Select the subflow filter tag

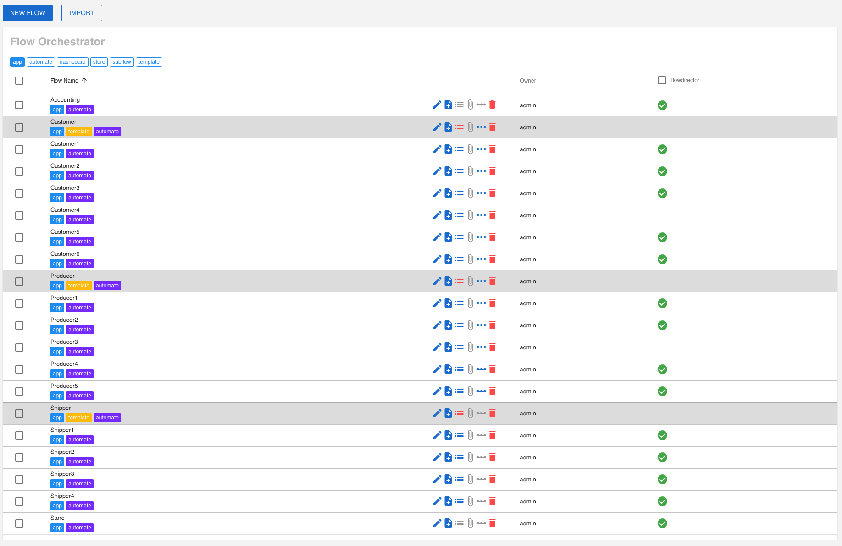tap(122, 62)
